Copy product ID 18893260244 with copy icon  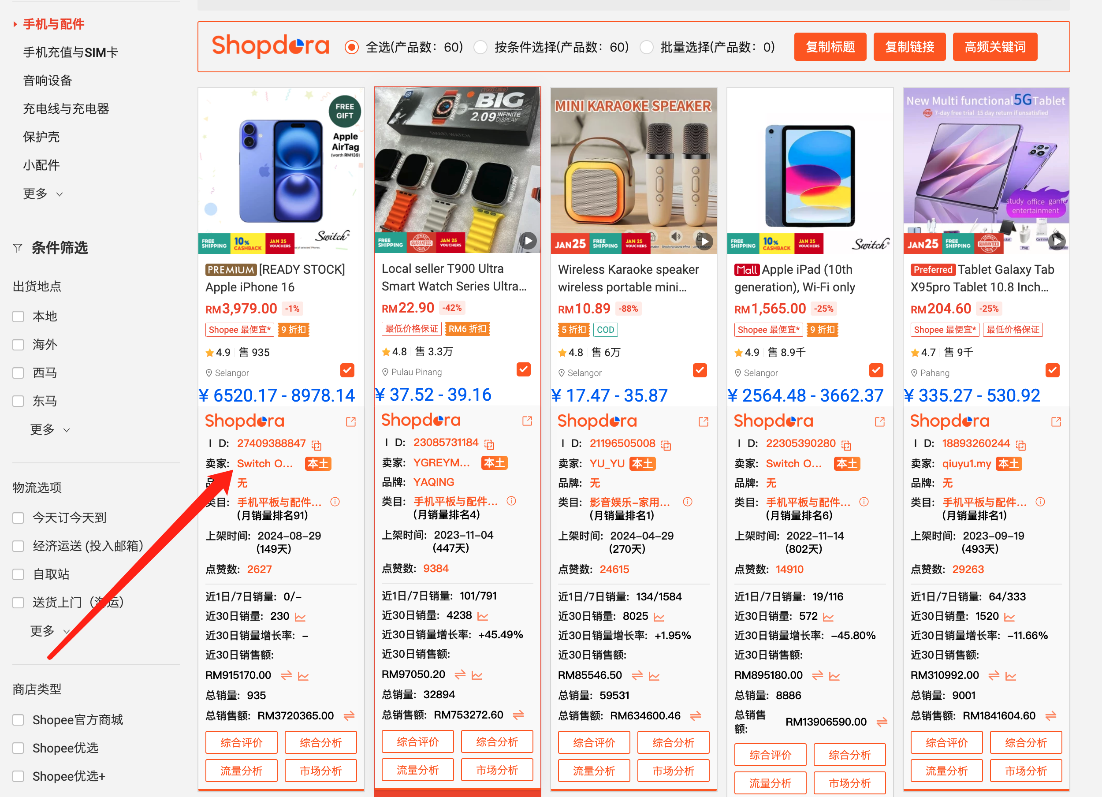coord(1021,445)
